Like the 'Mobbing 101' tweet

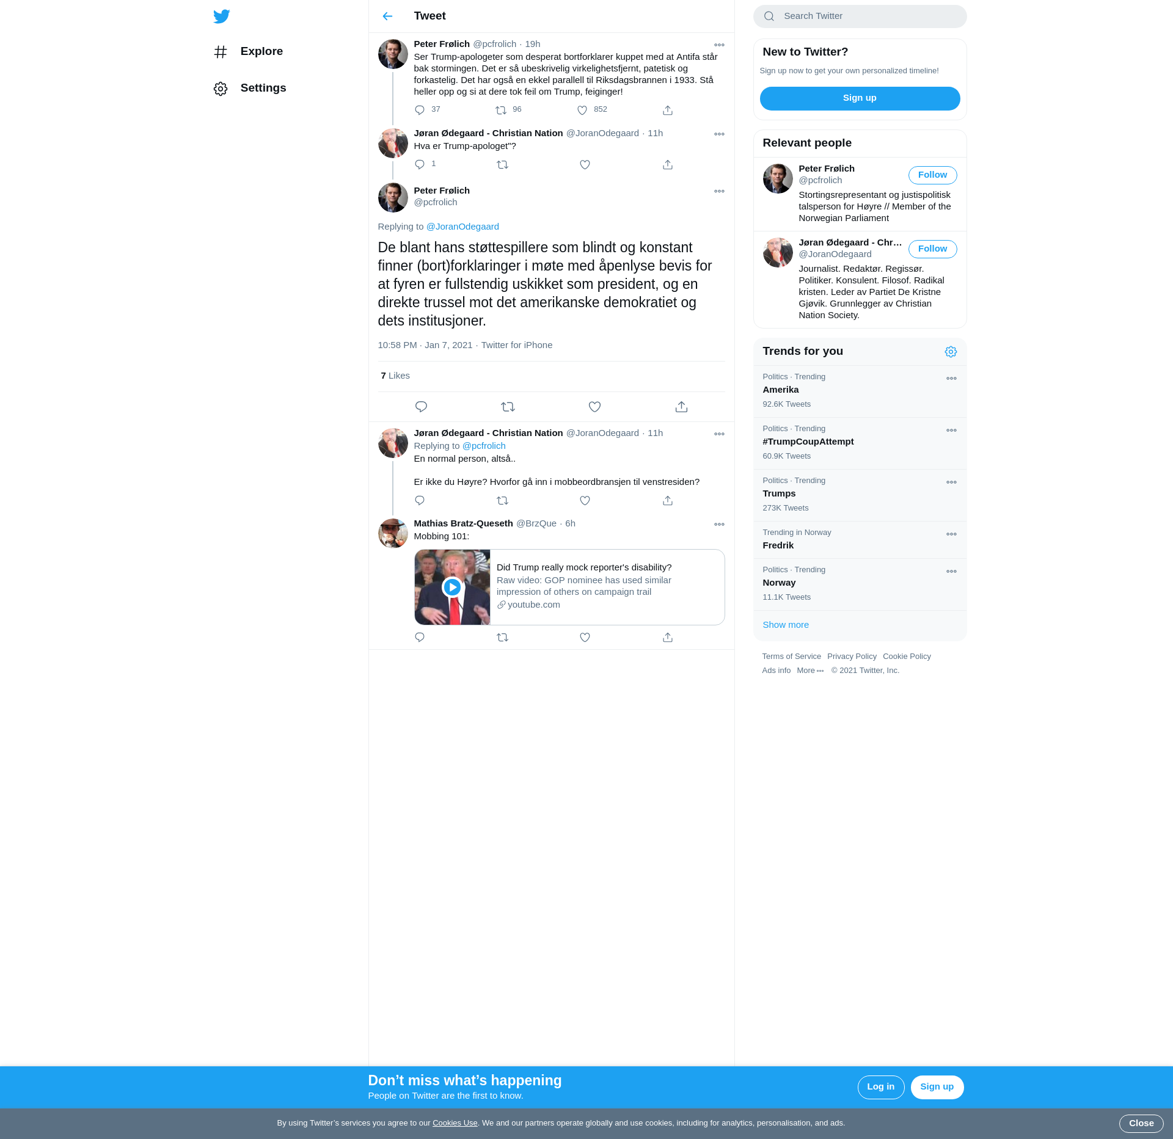[585, 637]
